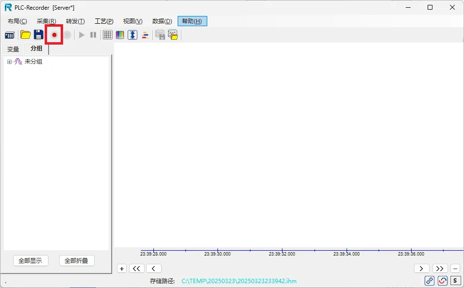Screen dimensions: 464x288
Task: Open the PLC connection configuration icon
Action: (x=10, y=35)
